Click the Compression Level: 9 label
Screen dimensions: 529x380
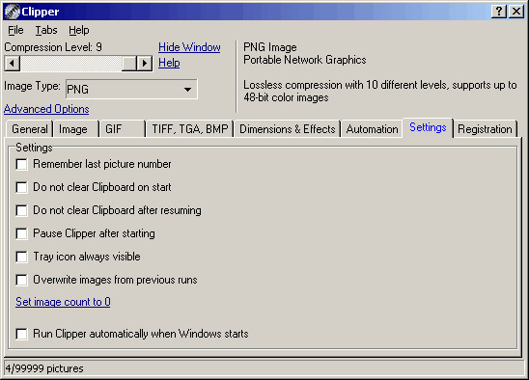pyautogui.click(x=53, y=47)
